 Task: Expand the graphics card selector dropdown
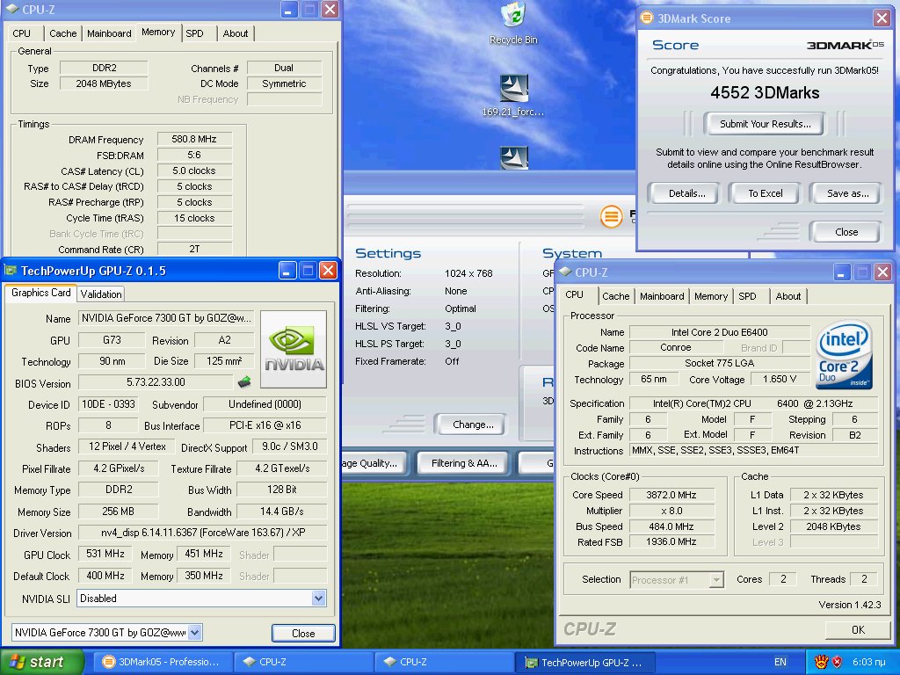(195, 633)
